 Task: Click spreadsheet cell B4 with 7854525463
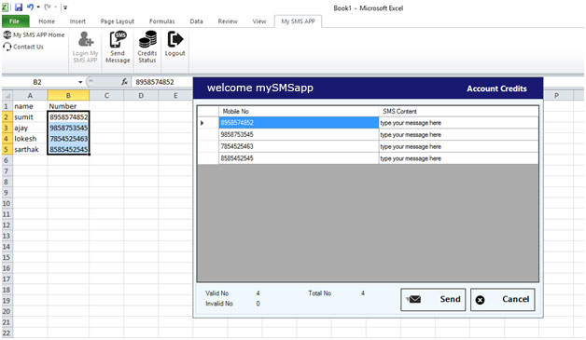tap(68, 139)
